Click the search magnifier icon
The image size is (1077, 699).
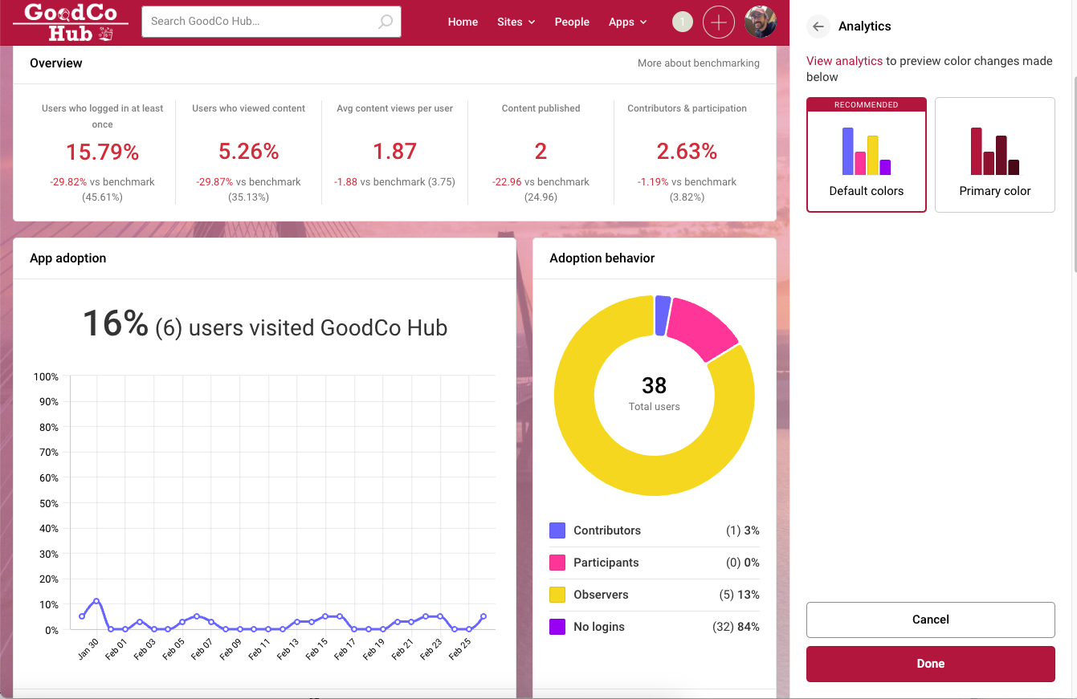[384, 22]
